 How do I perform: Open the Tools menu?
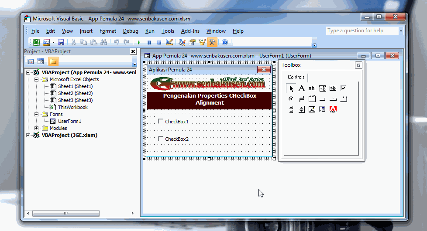click(168, 31)
